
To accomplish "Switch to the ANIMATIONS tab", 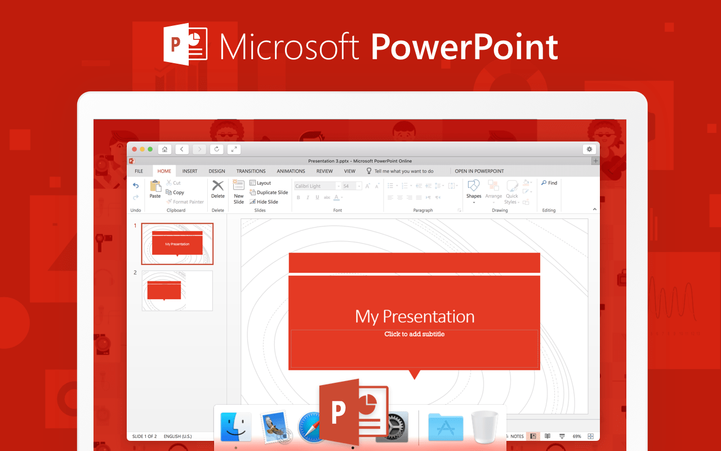I will [x=291, y=171].
